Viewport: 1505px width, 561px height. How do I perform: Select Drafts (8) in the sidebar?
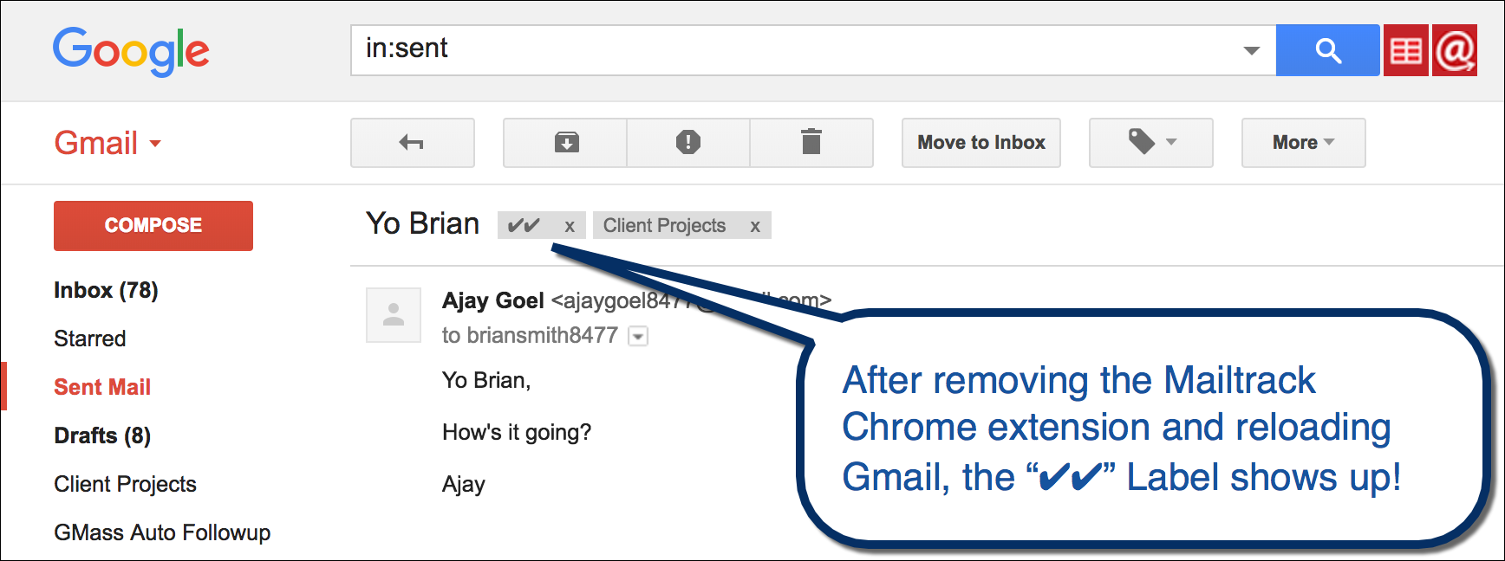pyautogui.click(x=102, y=435)
